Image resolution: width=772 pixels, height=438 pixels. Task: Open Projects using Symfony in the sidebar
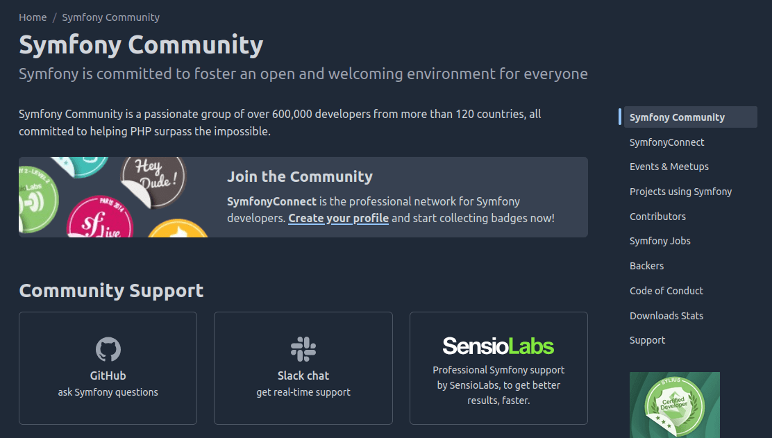coord(680,192)
